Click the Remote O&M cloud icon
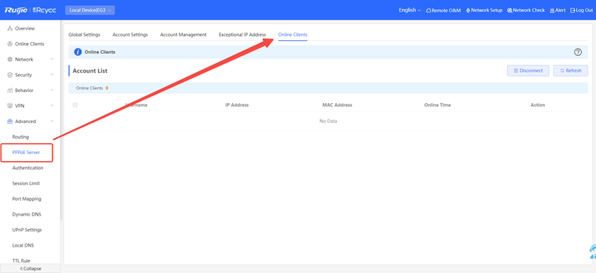596x273 pixels. coord(428,10)
